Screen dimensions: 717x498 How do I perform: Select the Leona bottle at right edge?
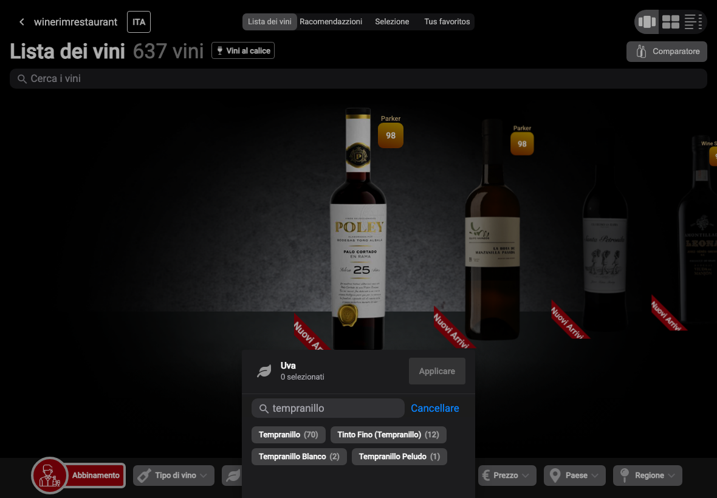coord(698,228)
